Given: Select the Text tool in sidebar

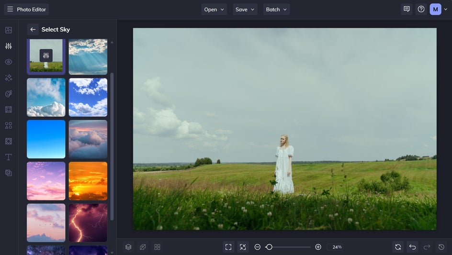Looking at the screenshot, I should coord(8,157).
